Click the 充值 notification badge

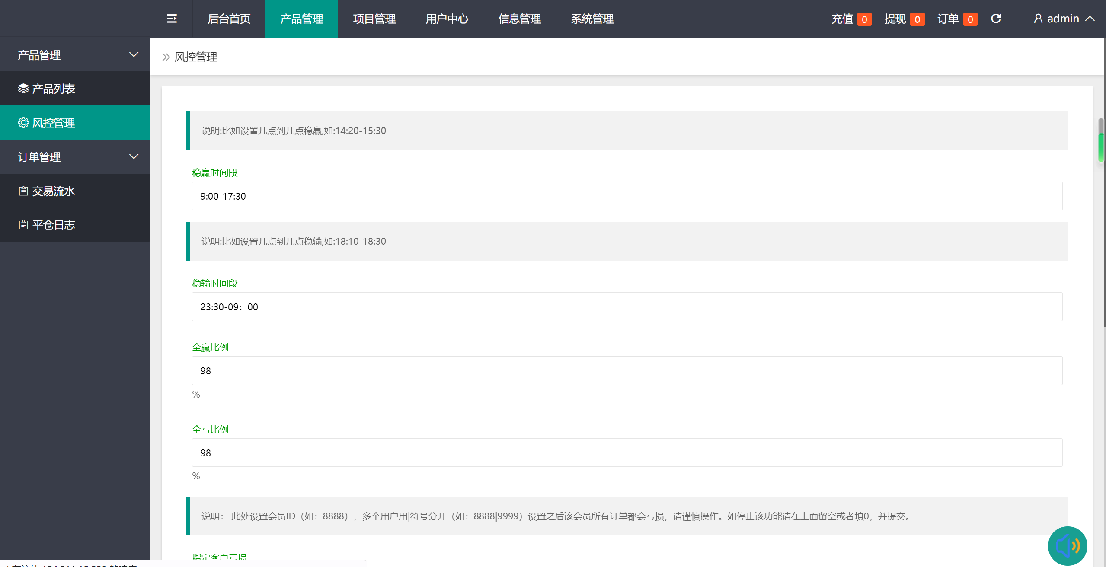pos(864,19)
